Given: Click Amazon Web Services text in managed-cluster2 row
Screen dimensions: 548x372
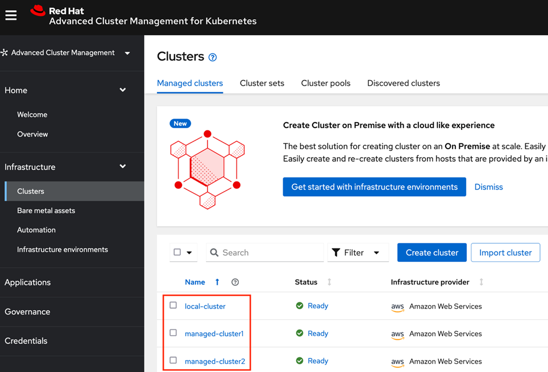Looking at the screenshot, I should (446, 361).
